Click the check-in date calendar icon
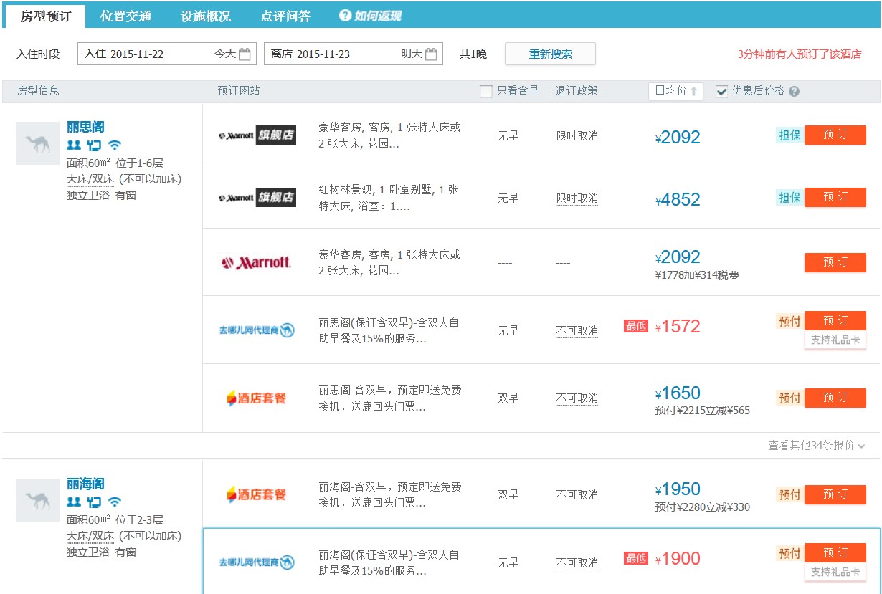This screenshot has height=594, width=882. tap(245, 54)
